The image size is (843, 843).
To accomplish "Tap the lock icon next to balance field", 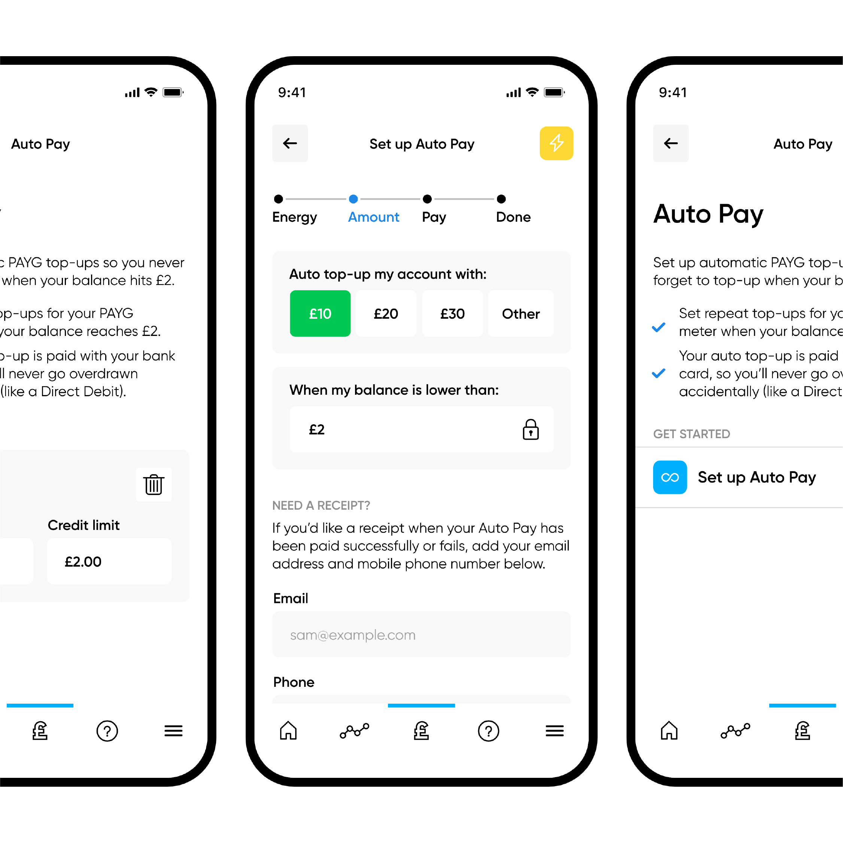I will 534,428.
